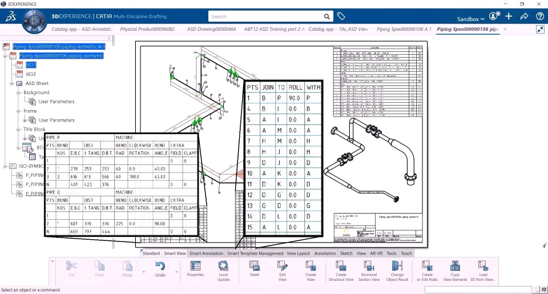Click the isometric pipe view in drawing
This screenshot has height=294, width=548.
coord(371,159)
